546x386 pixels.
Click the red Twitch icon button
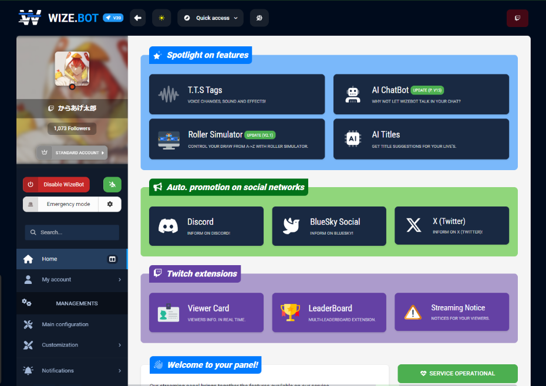tap(517, 18)
